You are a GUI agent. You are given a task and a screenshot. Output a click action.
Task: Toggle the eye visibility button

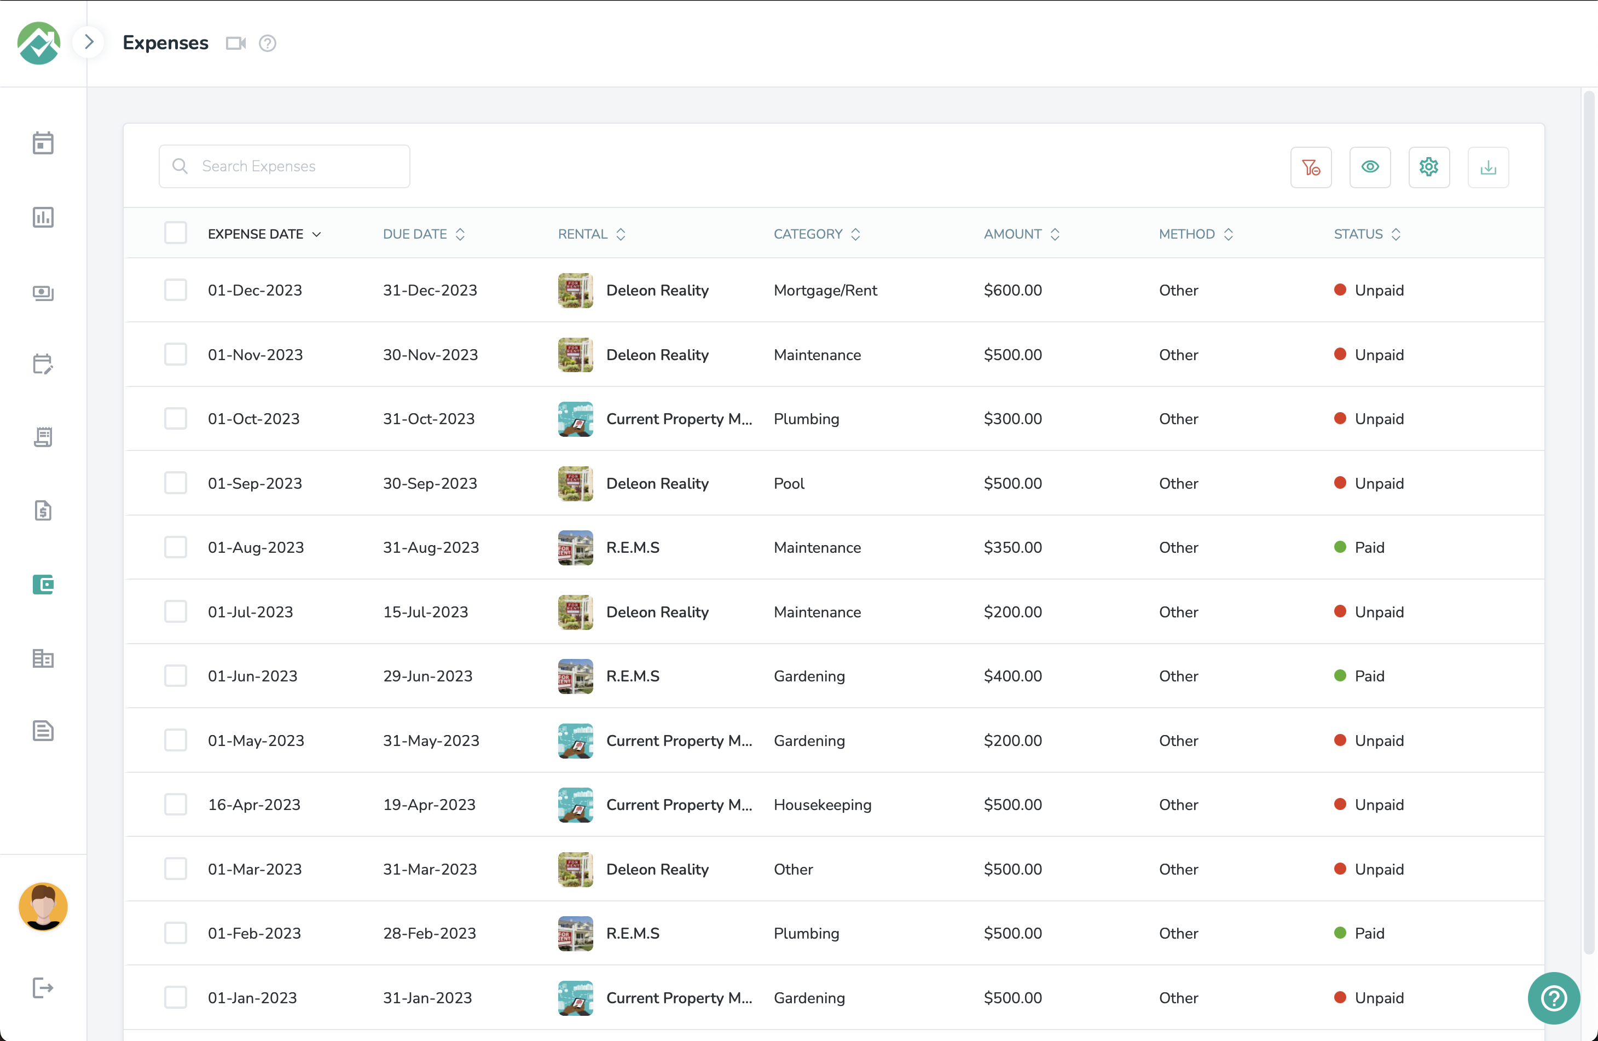point(1370,167)
